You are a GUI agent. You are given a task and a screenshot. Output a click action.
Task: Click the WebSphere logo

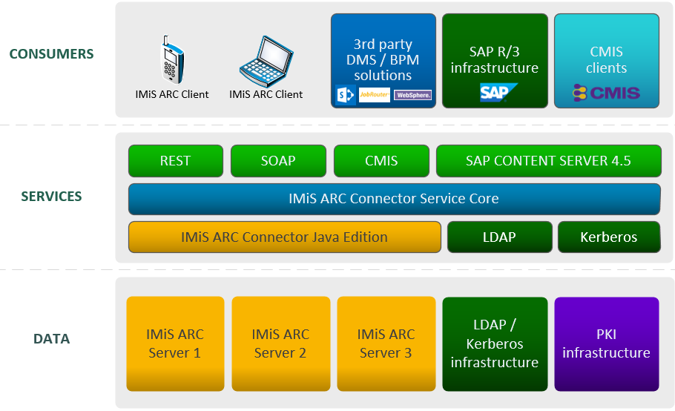click(x=413, y=95)
